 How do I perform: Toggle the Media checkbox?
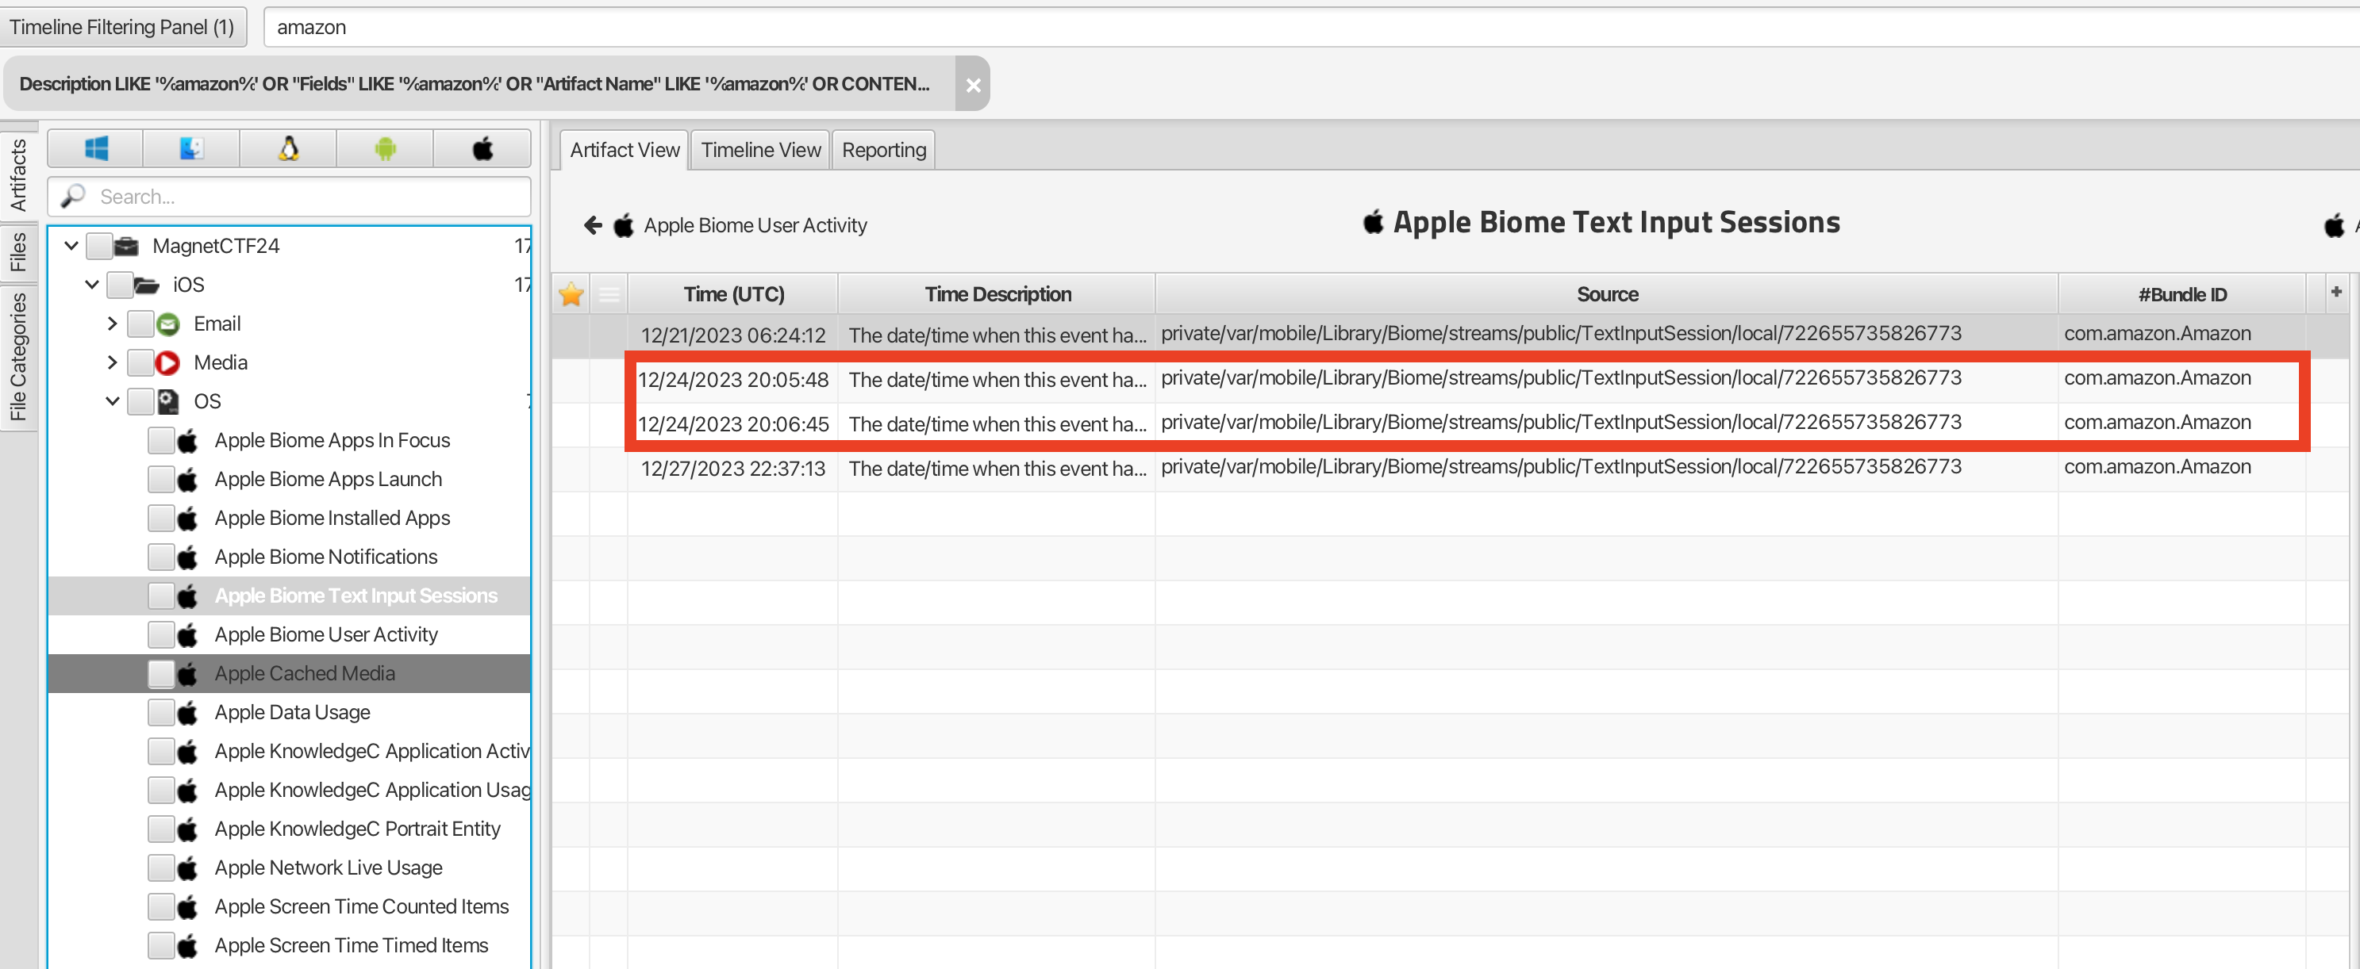(141, 362)
